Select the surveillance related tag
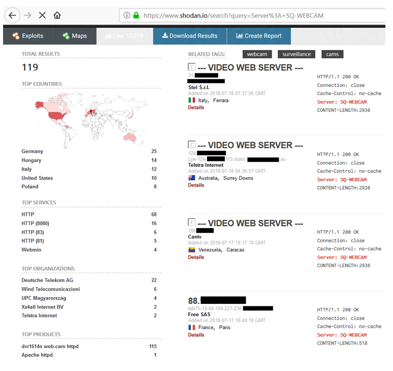This screenshot has height=371, width=393. click(297, 54)
